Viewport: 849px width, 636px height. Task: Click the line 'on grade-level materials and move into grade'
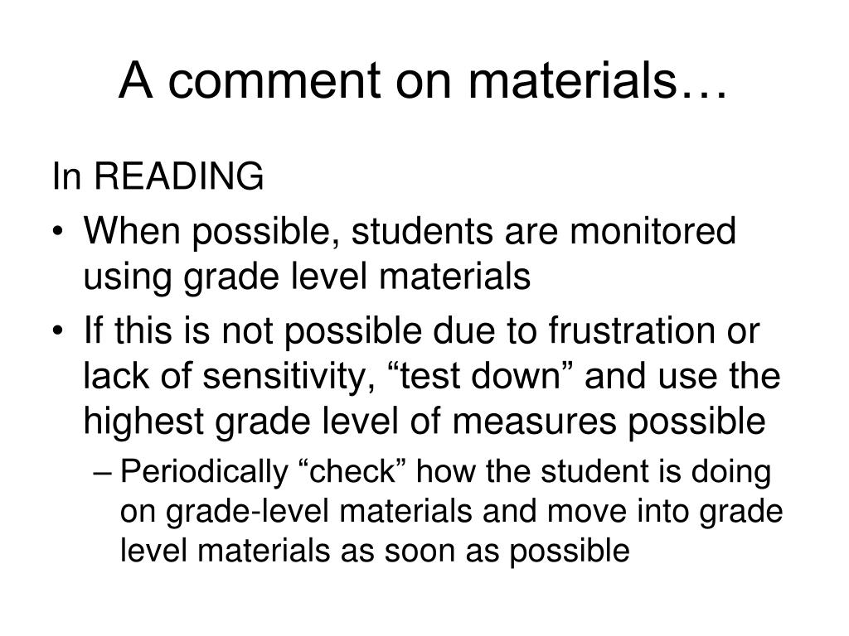pos(452,511)
